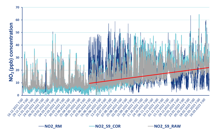Click the NO2_RM legend label
Image resolution: width=217 pixels, height=134 pixels.
pyautogui.click(x=53, y=127)
